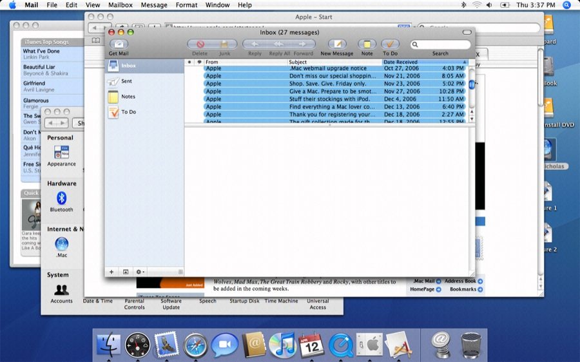Open the Mailbox menu

(x=121, y=5)
